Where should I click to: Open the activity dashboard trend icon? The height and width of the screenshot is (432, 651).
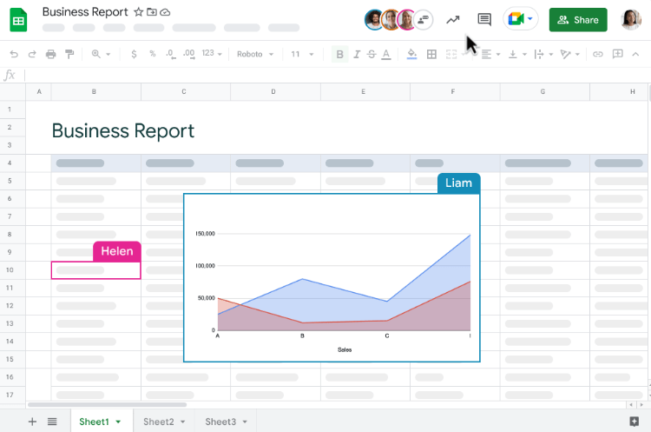(x=452, y=19)
